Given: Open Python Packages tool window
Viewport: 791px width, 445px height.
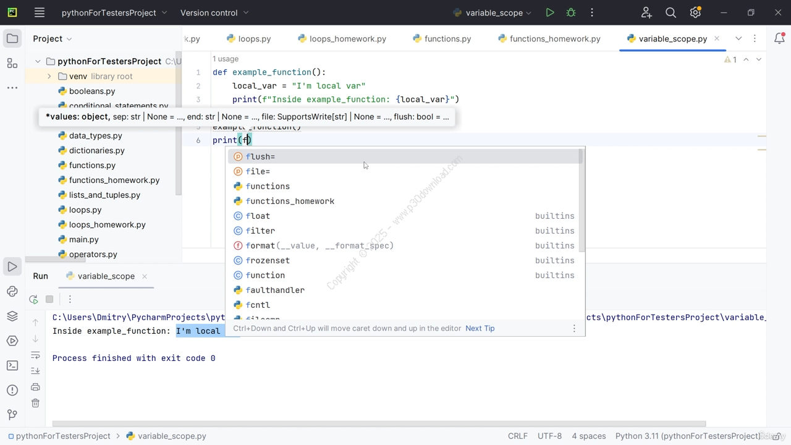Looking at the screenshot, I should point(12,292).
